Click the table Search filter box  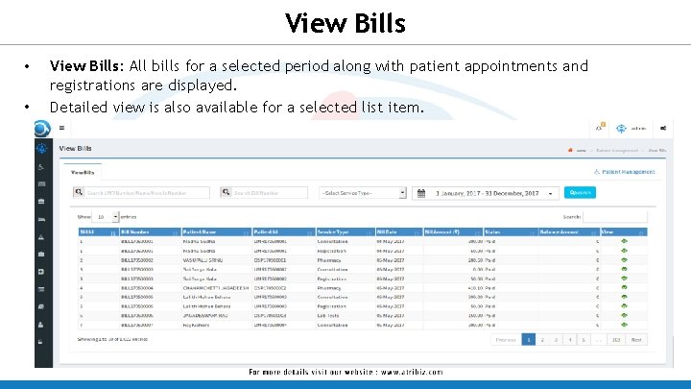tap(615, 216)
